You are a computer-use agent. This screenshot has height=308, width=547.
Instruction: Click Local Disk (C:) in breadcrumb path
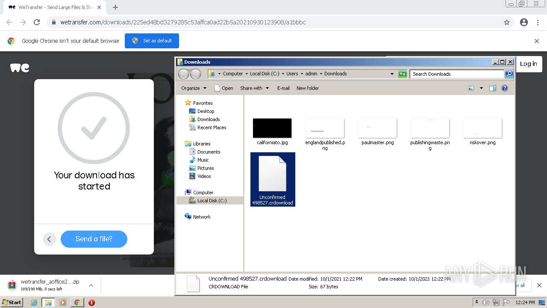(x=265, y=74)
